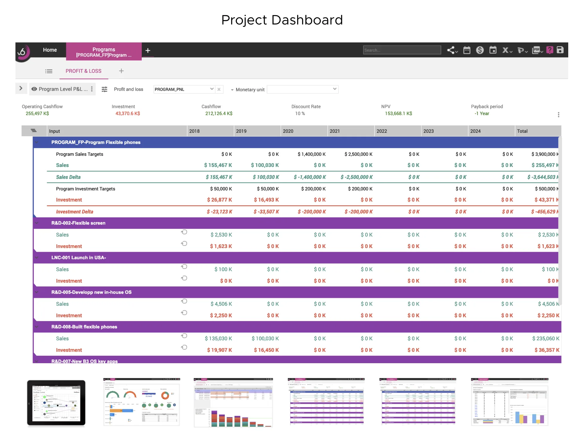Click the save floppy disk icon

tap(560, 50)
